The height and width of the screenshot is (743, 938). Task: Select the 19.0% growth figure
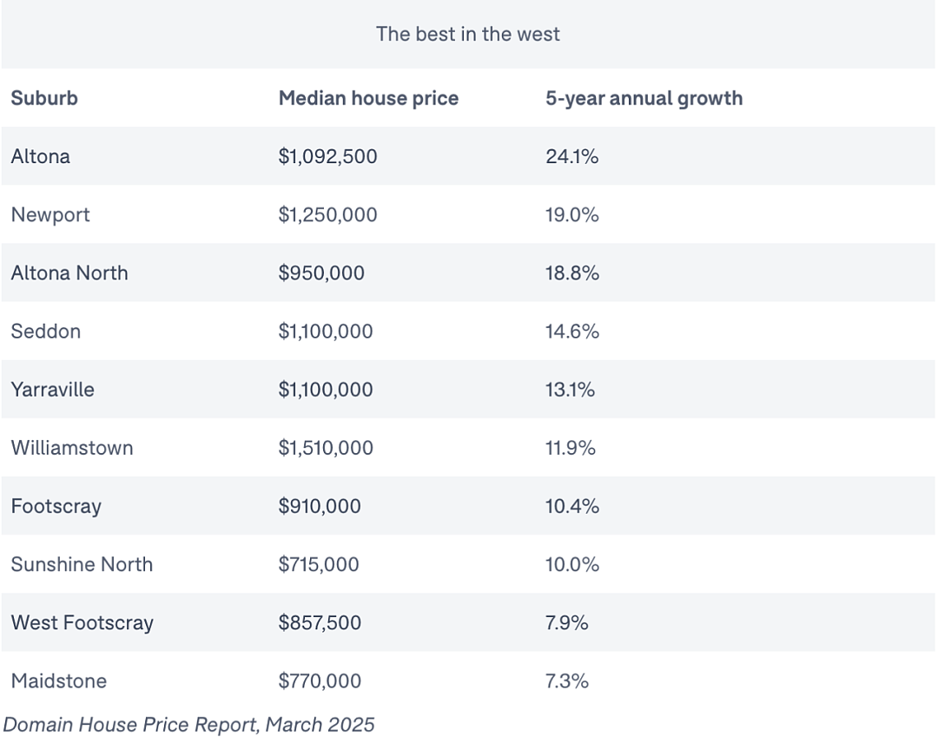(x=571, y=214)
